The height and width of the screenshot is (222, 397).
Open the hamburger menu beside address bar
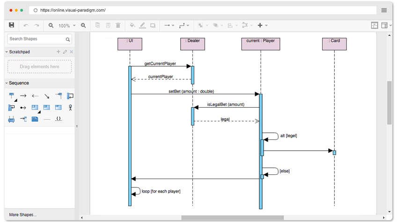click(384, 10)
